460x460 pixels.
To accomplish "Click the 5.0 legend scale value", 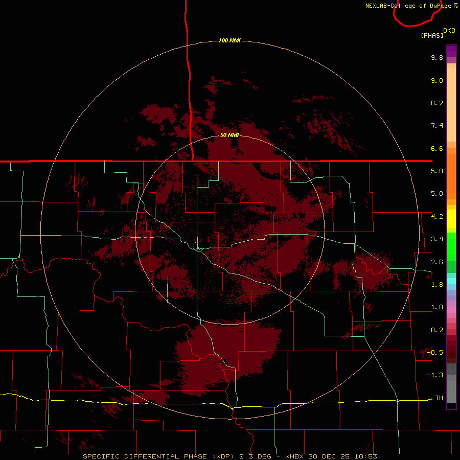I will point(437,194).
